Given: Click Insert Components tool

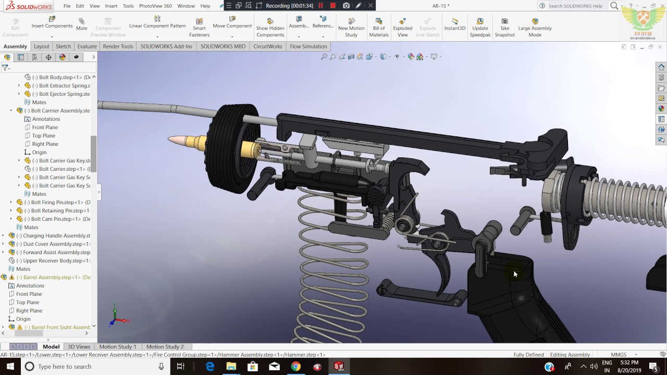Looking at the screenshot, I should coord(52,22).
